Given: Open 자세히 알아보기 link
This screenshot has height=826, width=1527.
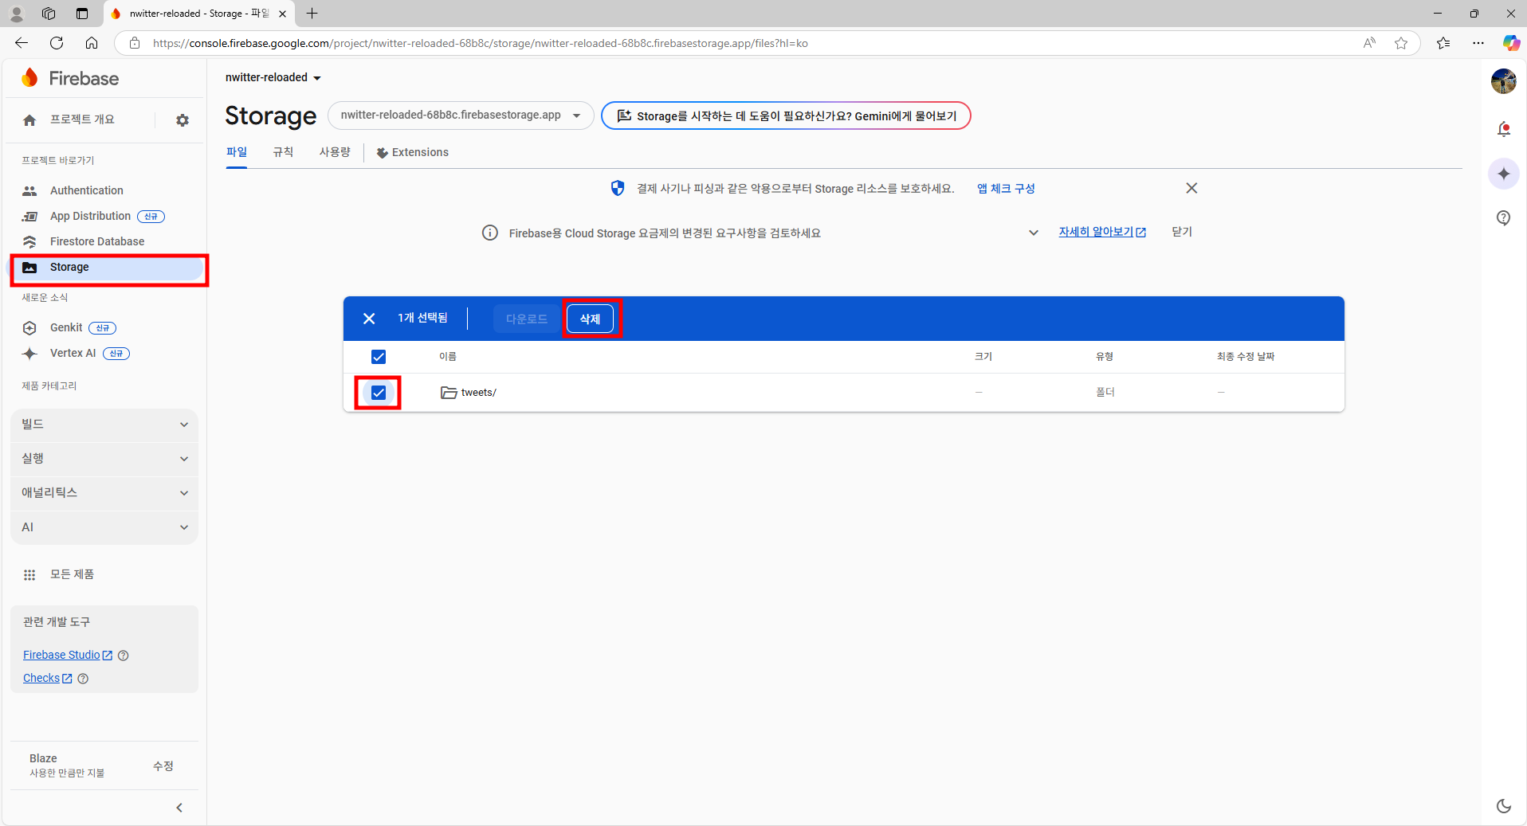Looking at the screenshot, I should pyautogui.click(x=1102, y=232).
